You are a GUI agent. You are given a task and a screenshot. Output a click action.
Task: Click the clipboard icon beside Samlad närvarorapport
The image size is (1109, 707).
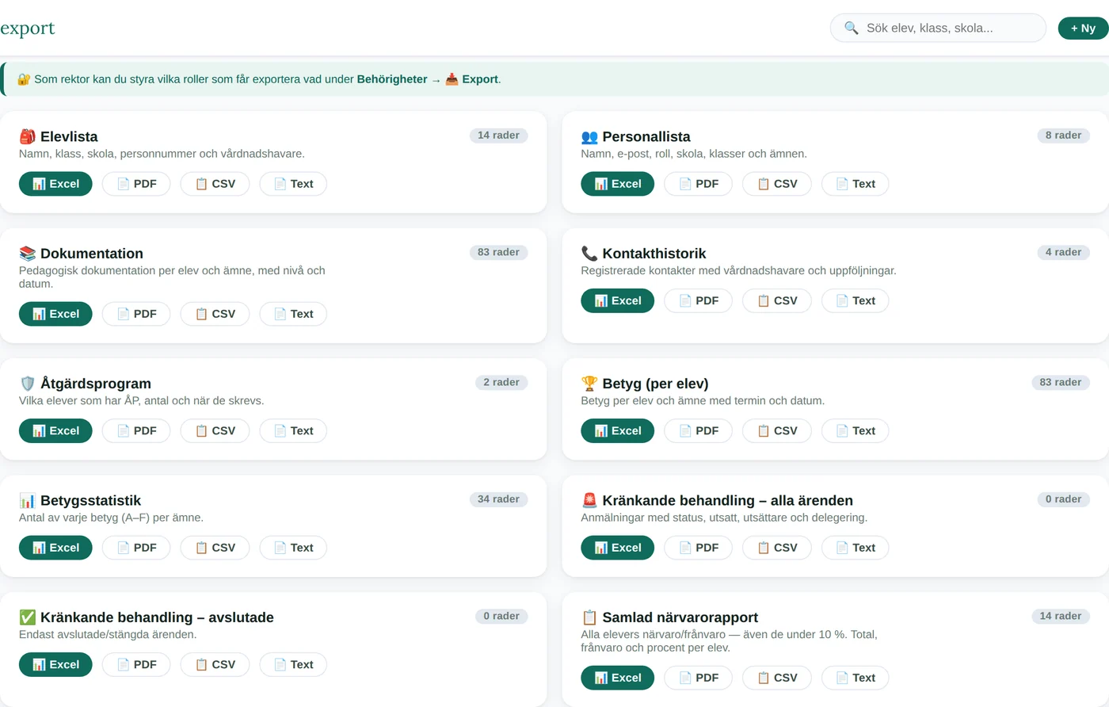click(x=589, y=617)
